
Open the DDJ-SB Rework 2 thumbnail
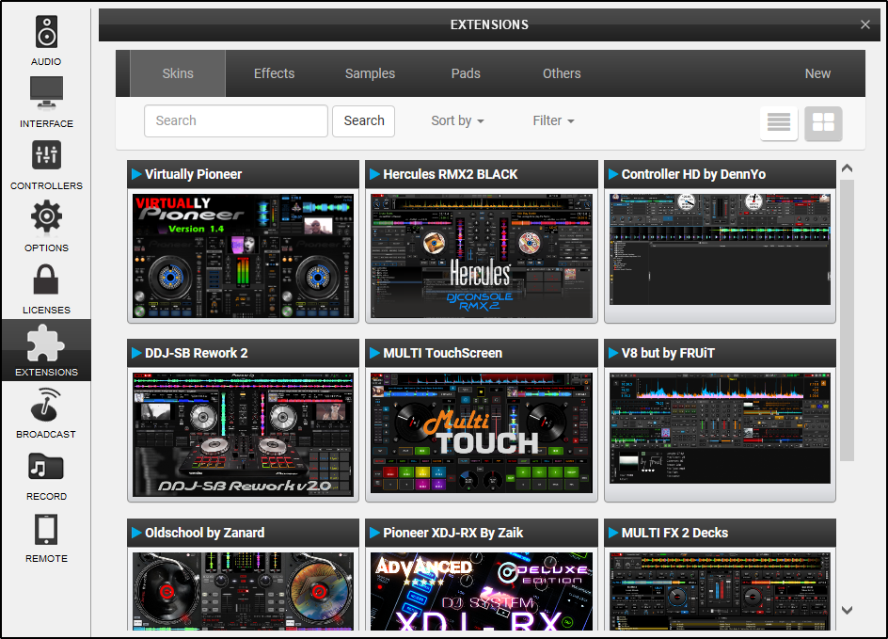coord(243,435)
